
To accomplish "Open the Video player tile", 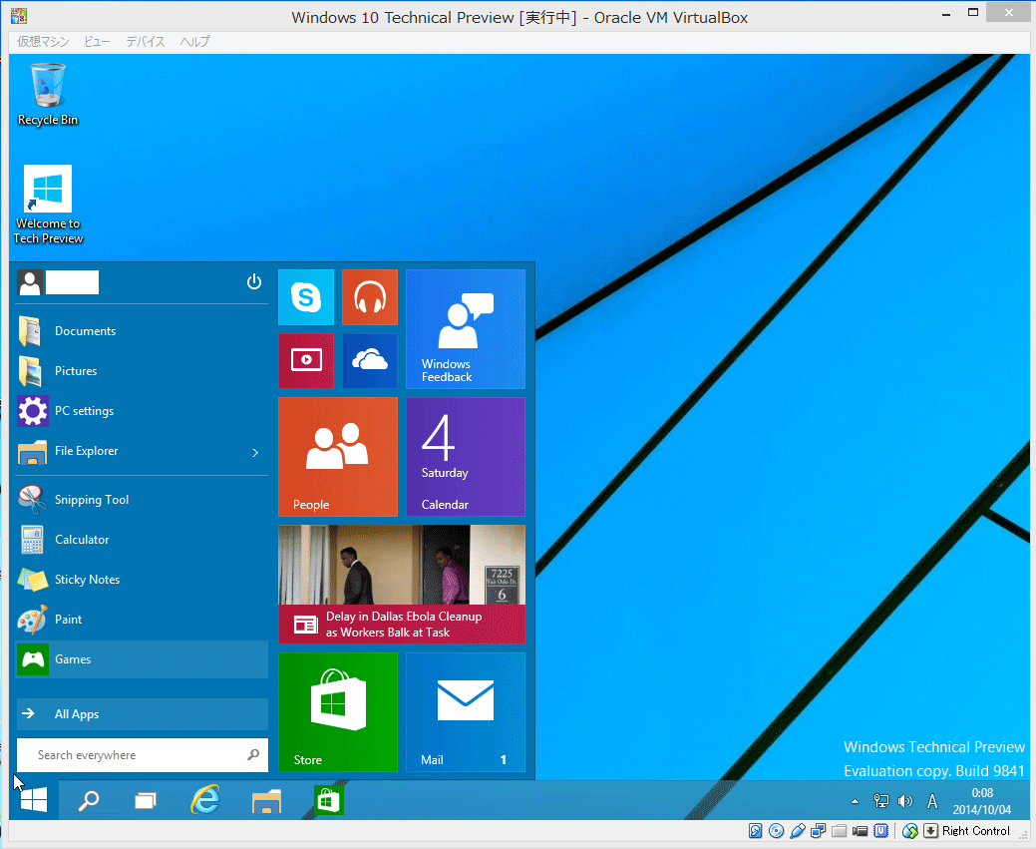I will pyautogui.click(x=306, y=360).
